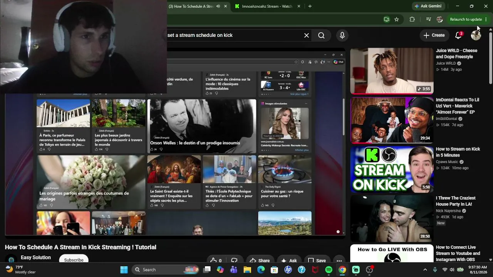
Task: Select the How To Schedule A Stream tab
Action: click(x=191, y=6)
